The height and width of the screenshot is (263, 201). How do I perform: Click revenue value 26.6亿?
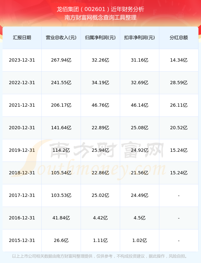tap(61, 240)
